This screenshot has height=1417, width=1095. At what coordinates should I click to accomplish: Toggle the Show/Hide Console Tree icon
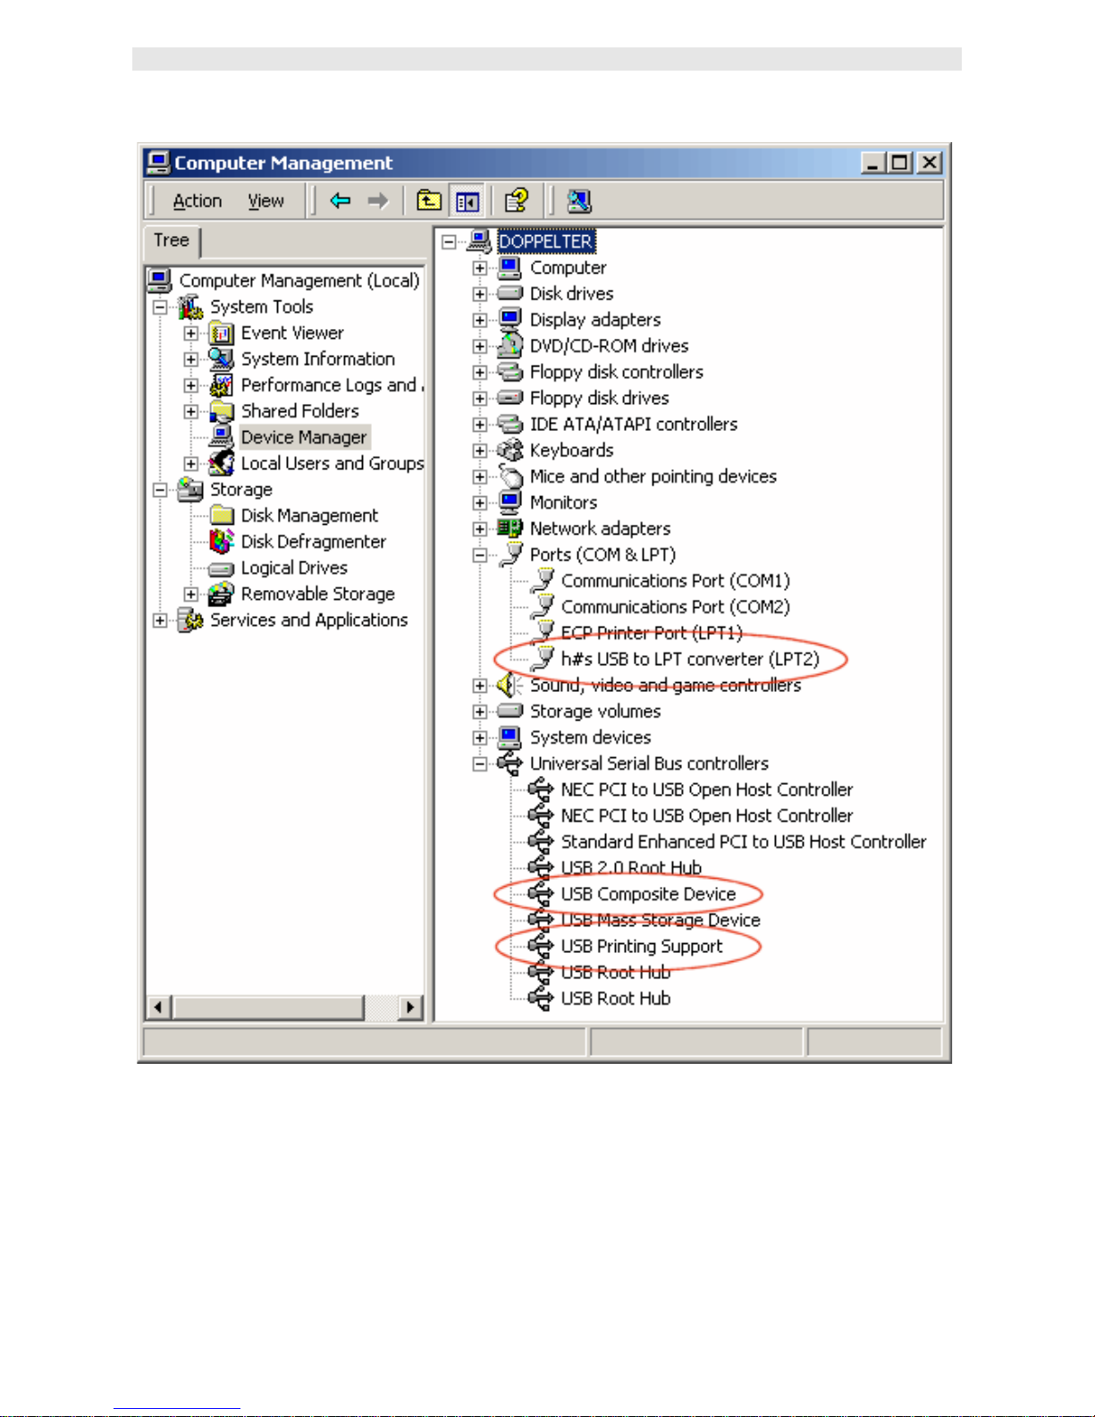[x=467, y=201]
